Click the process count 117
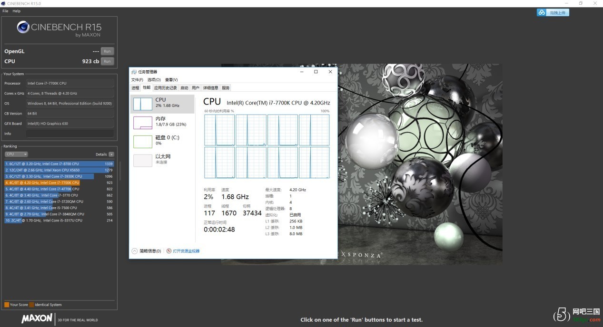603x327 pixels. [x=209, y=213]
